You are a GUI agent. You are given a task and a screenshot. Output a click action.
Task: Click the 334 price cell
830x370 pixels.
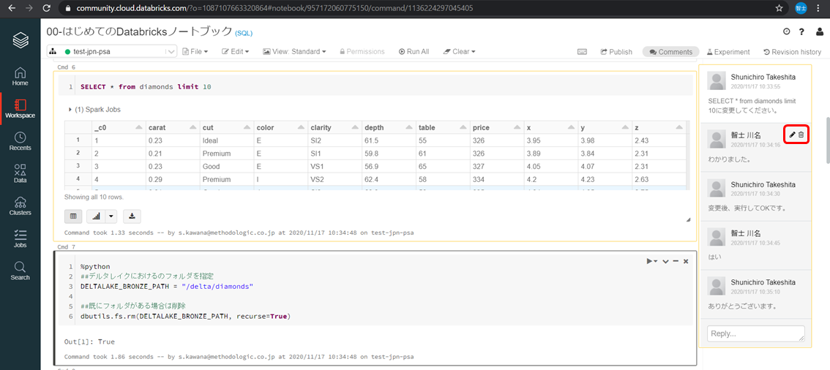496,178
